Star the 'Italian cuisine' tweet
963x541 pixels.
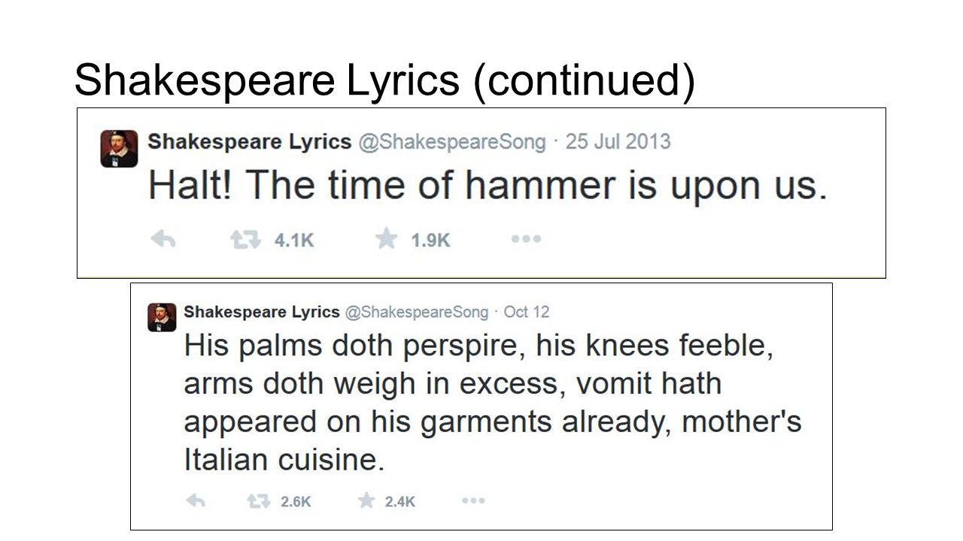(366, 500)
